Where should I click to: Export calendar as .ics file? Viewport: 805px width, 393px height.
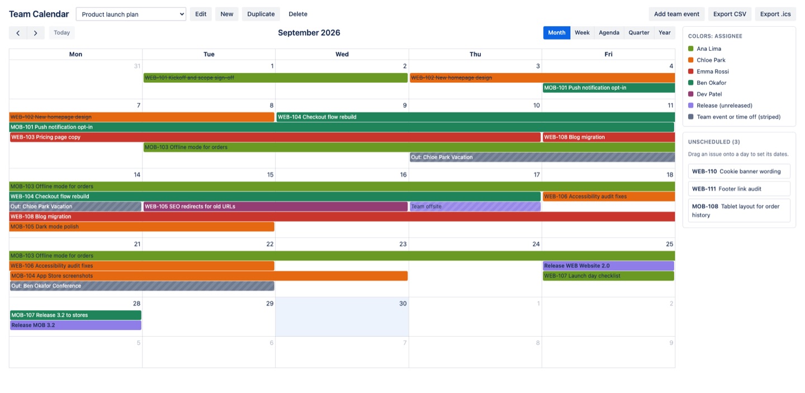[775, 14]
